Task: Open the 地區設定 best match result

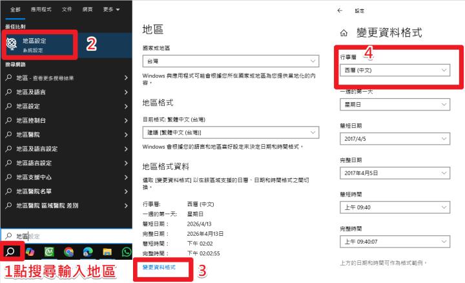Action: click(x=67, y=45)
